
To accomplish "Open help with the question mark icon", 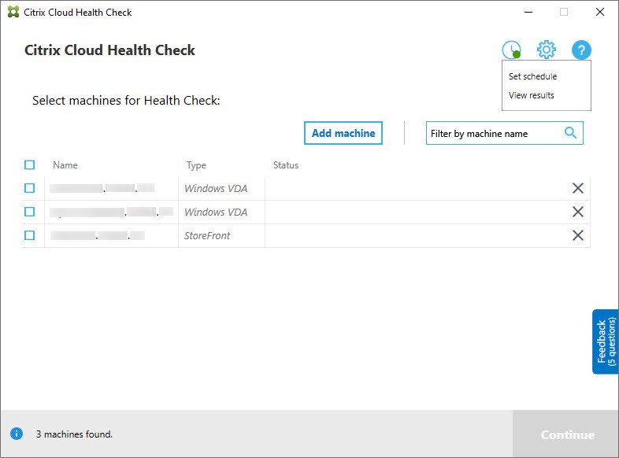I will 581,50.
